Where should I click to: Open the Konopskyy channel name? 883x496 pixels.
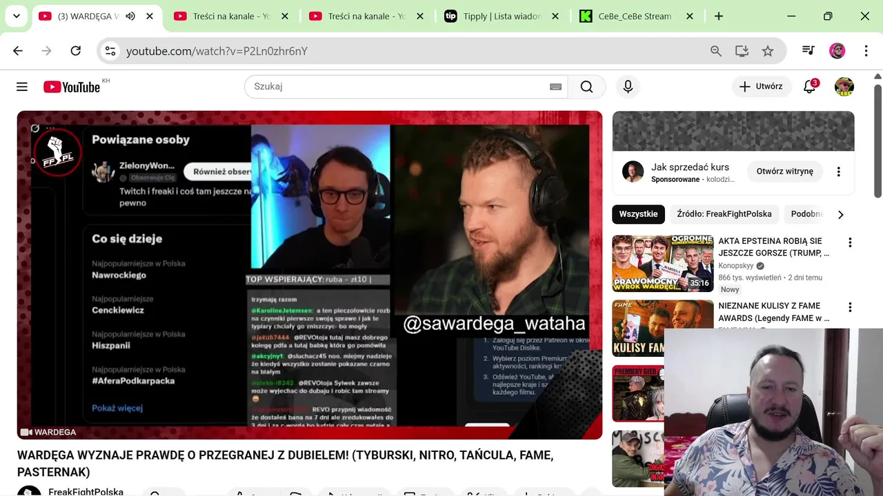(736, 266)
